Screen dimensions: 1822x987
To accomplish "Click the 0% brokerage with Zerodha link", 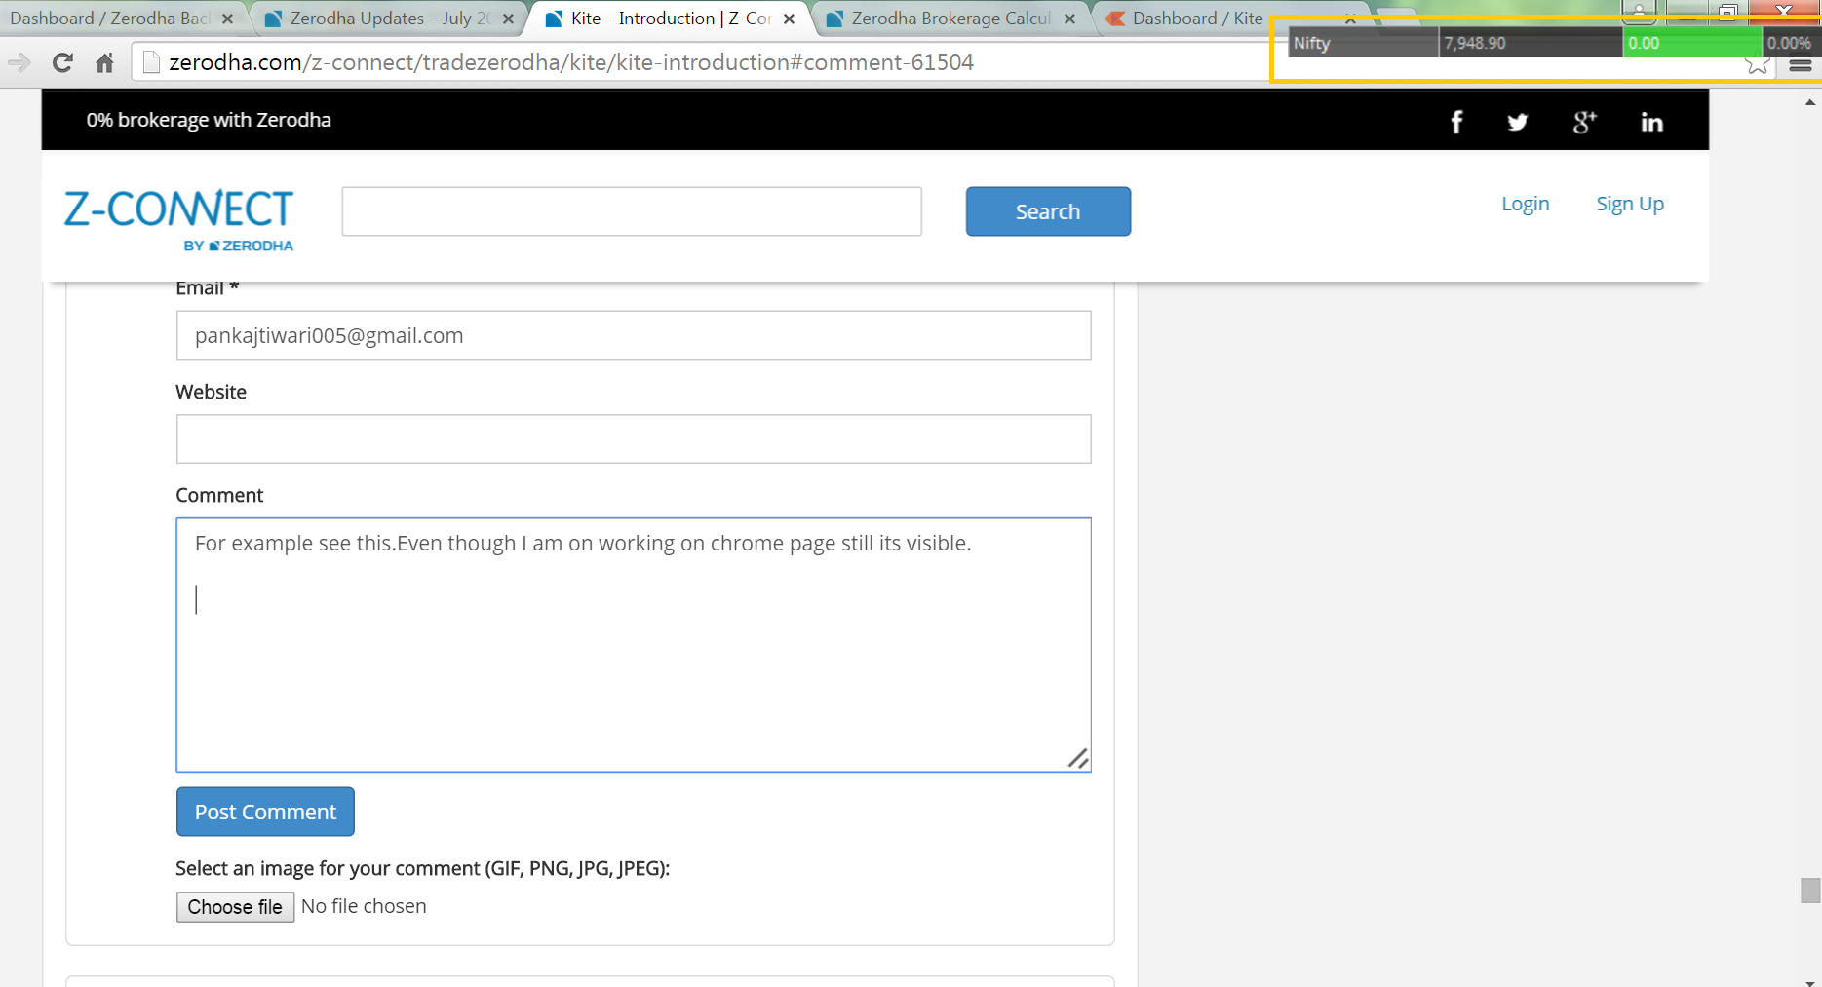I will pyautogui.click(x=209, y=120).
